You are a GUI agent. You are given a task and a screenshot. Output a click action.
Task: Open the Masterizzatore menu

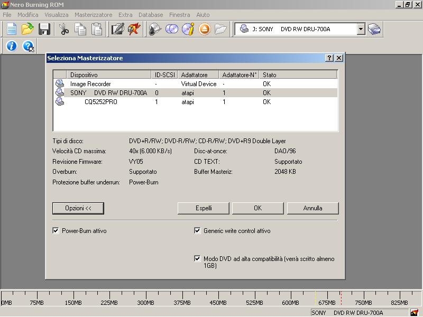tap(94, 15)
